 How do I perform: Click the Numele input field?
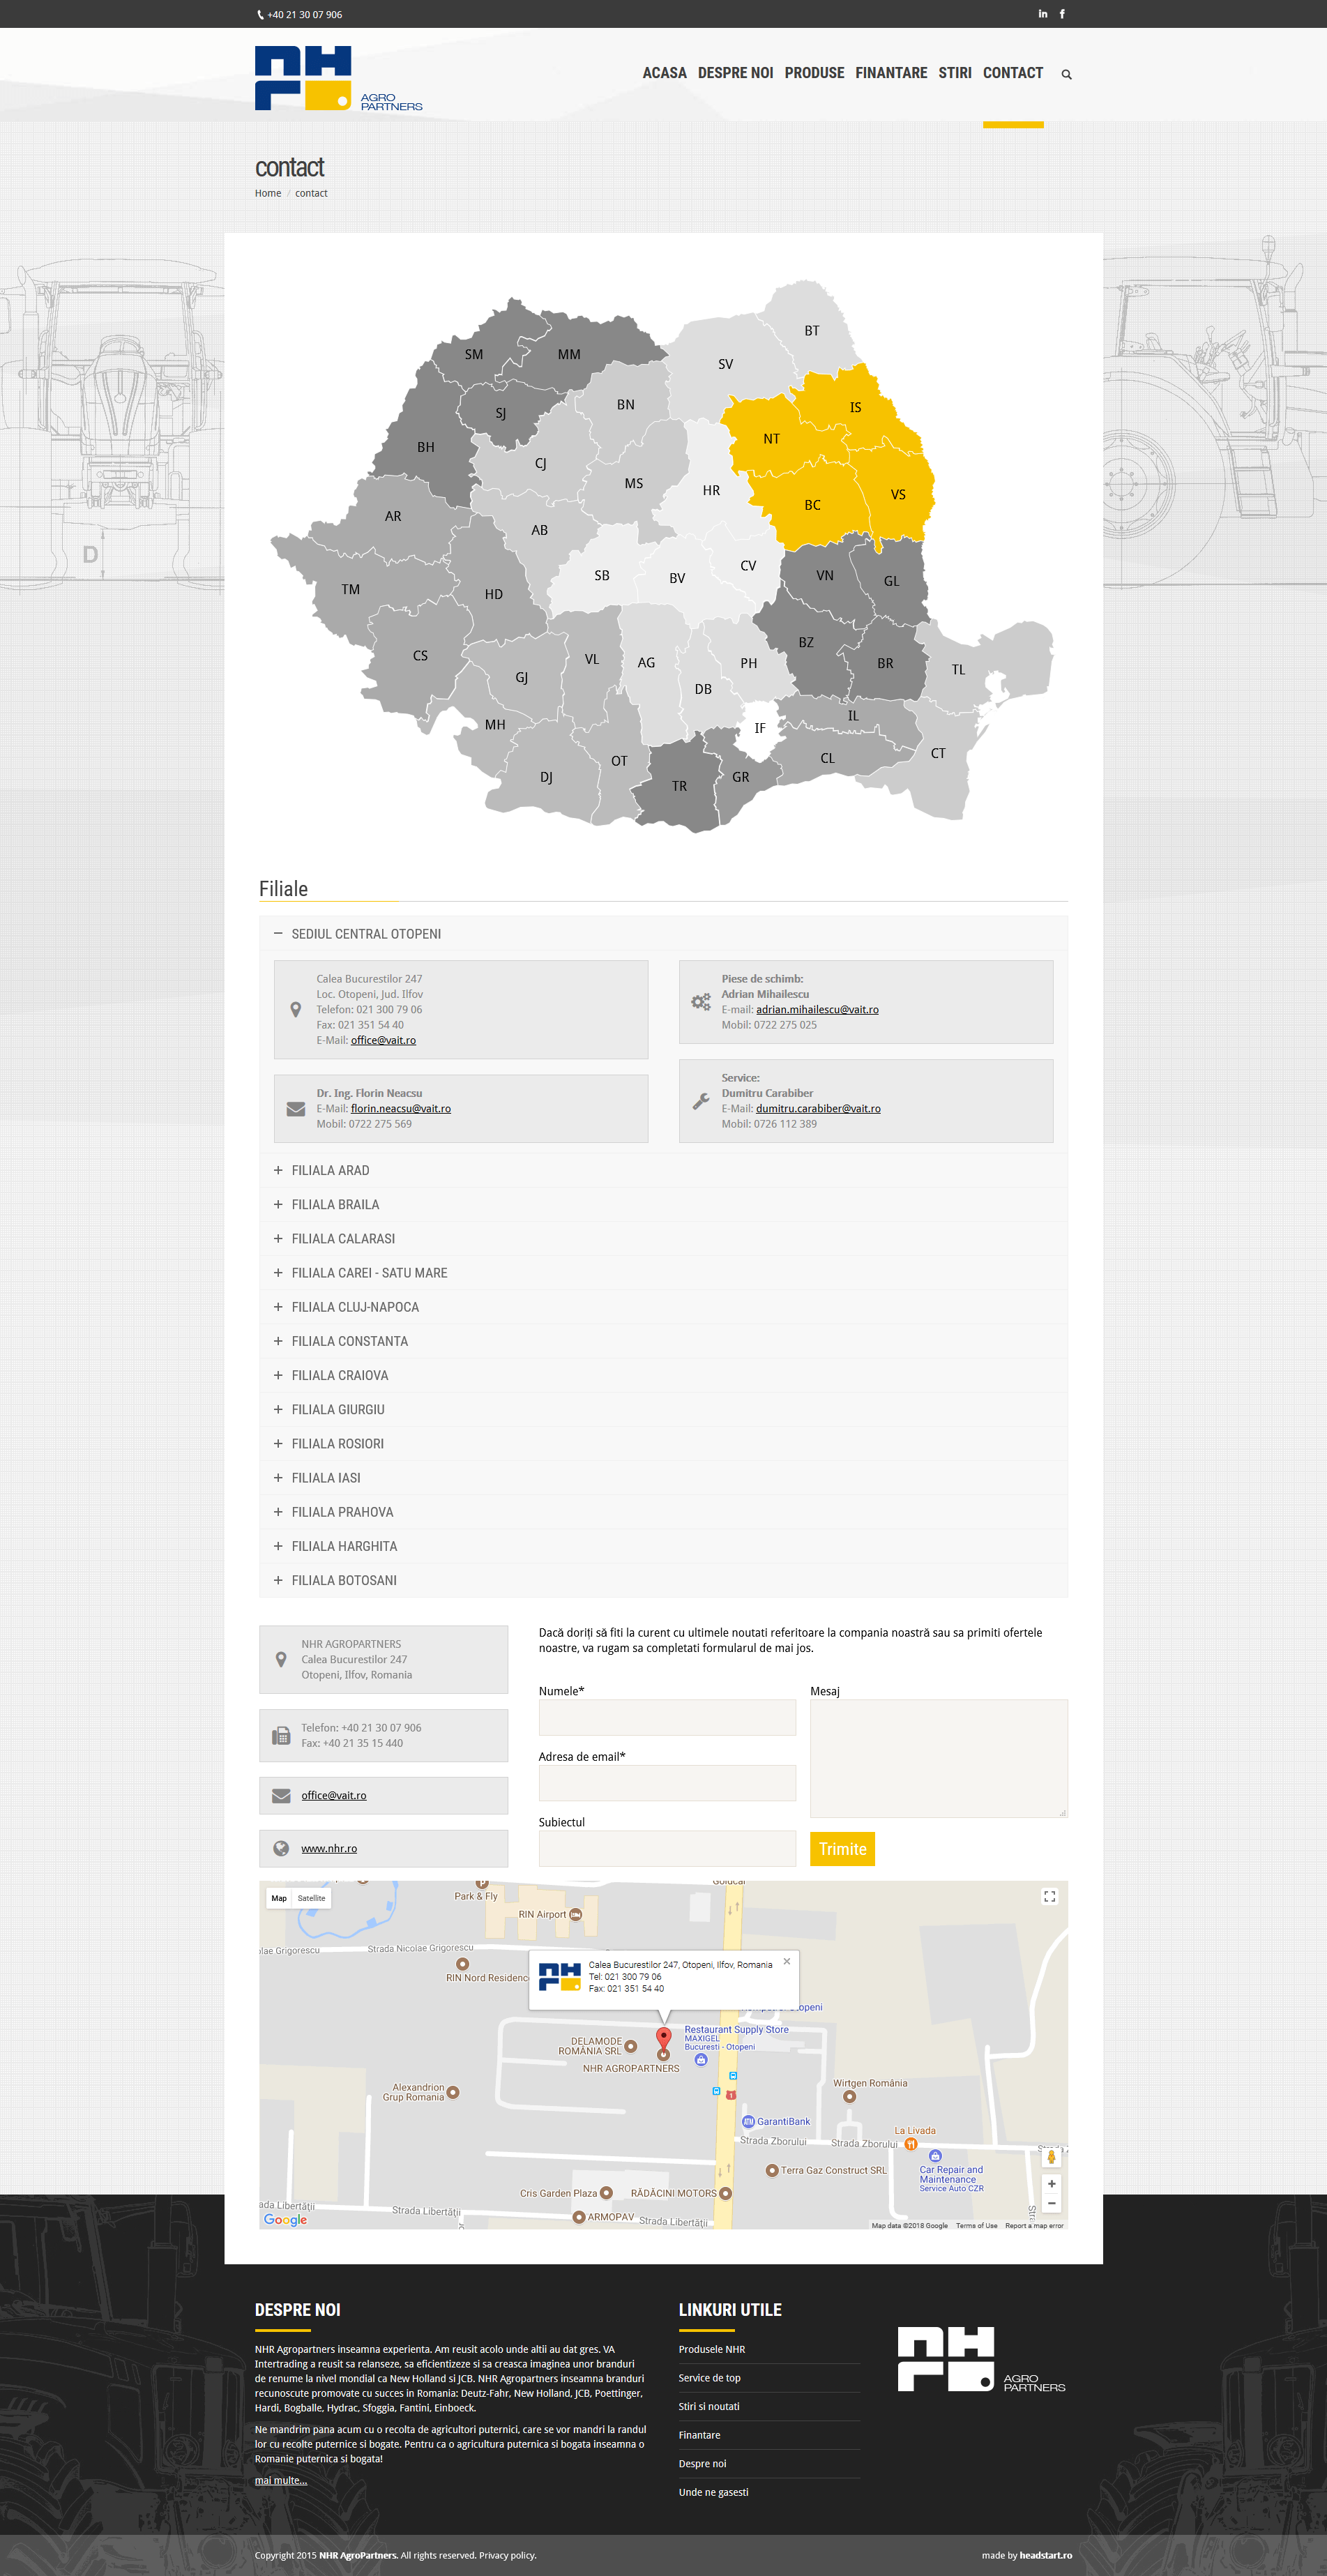(667, 1718)
